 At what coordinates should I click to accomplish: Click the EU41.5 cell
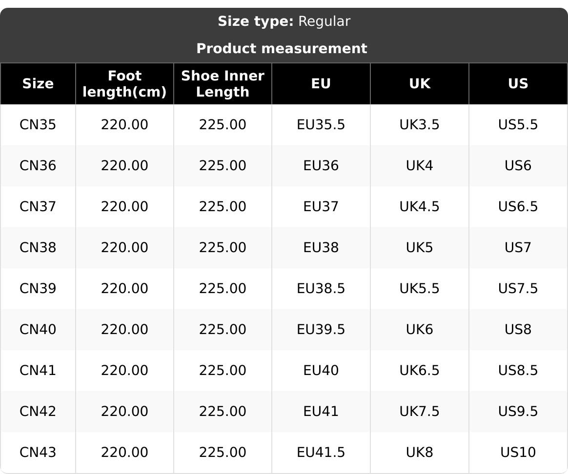pyautogui.click(x=321, y=453)
